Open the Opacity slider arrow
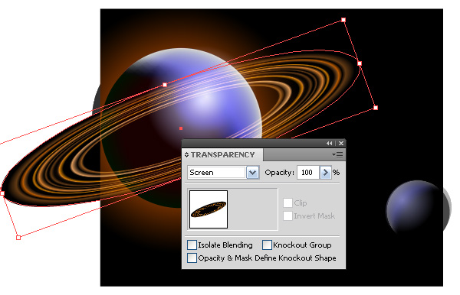 click(325, 173)
